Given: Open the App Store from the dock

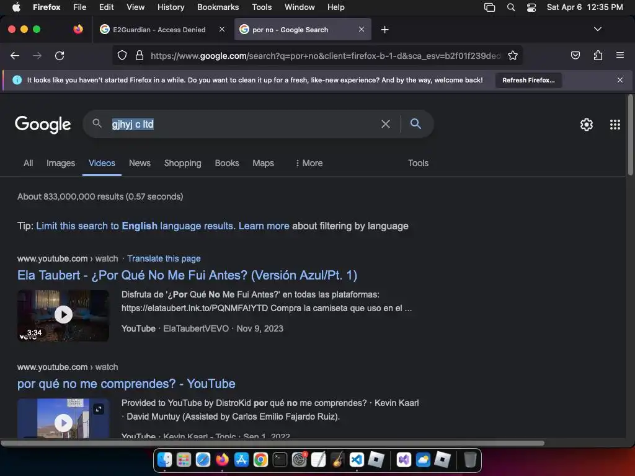Looking at the screenshot, I should (x=241, y=460).
